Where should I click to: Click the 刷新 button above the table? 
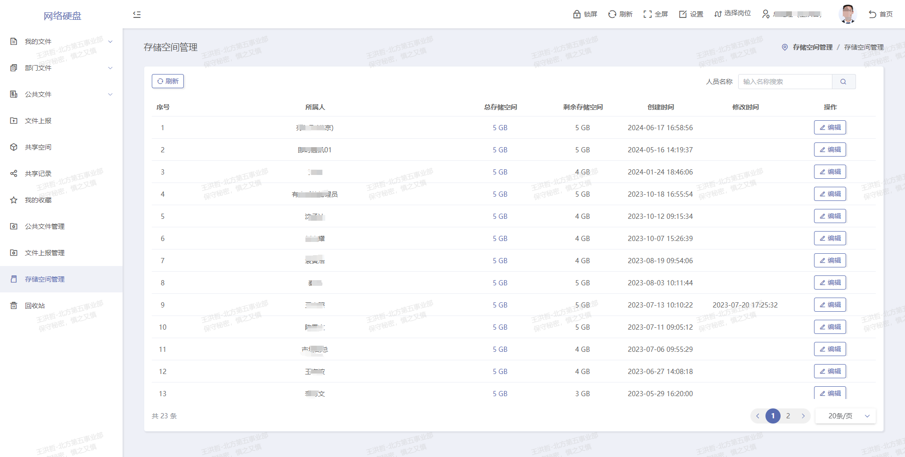[x=168, y=81]
